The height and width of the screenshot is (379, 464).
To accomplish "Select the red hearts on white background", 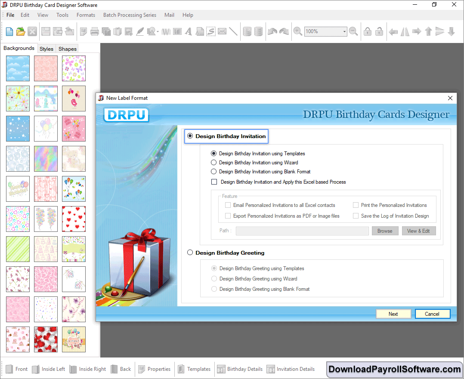I will coord(74,219).
